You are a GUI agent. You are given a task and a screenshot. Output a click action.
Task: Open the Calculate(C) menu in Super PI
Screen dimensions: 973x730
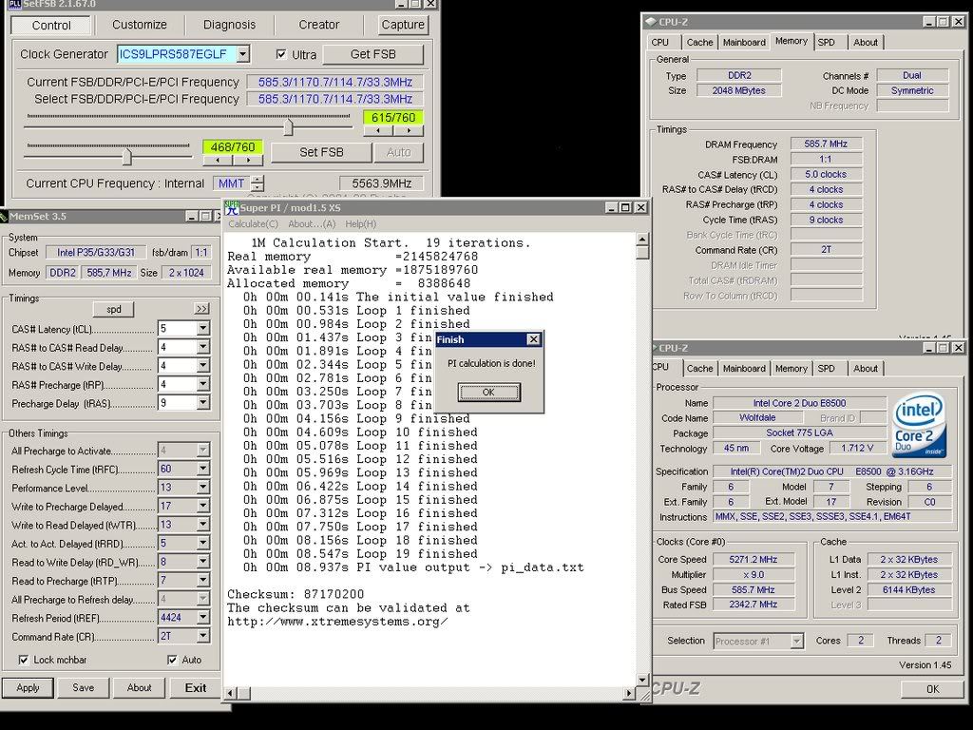coord(253,224)
